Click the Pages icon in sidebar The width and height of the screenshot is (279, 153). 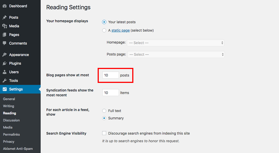click(4, 35)
